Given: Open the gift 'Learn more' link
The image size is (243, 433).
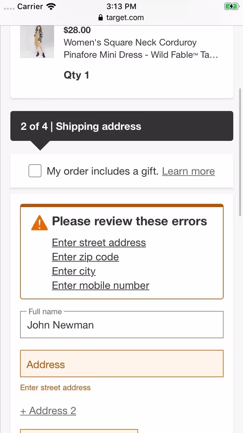Looking at the screenshot, I should pos(188,171).
